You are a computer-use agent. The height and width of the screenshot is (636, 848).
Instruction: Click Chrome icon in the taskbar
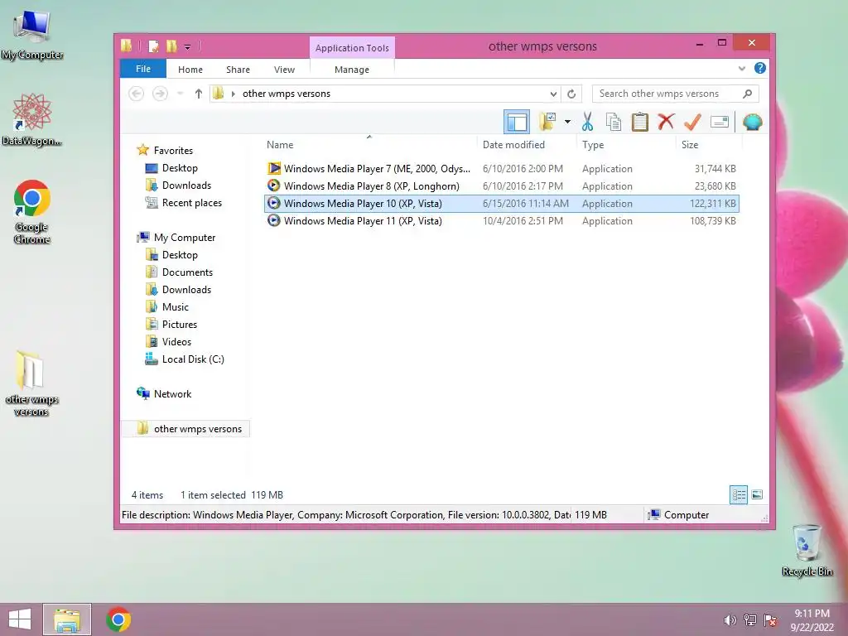(118, 619)
